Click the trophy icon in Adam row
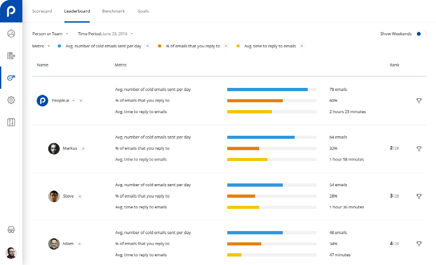Screen dimensions: 436x265 point(419,244)
